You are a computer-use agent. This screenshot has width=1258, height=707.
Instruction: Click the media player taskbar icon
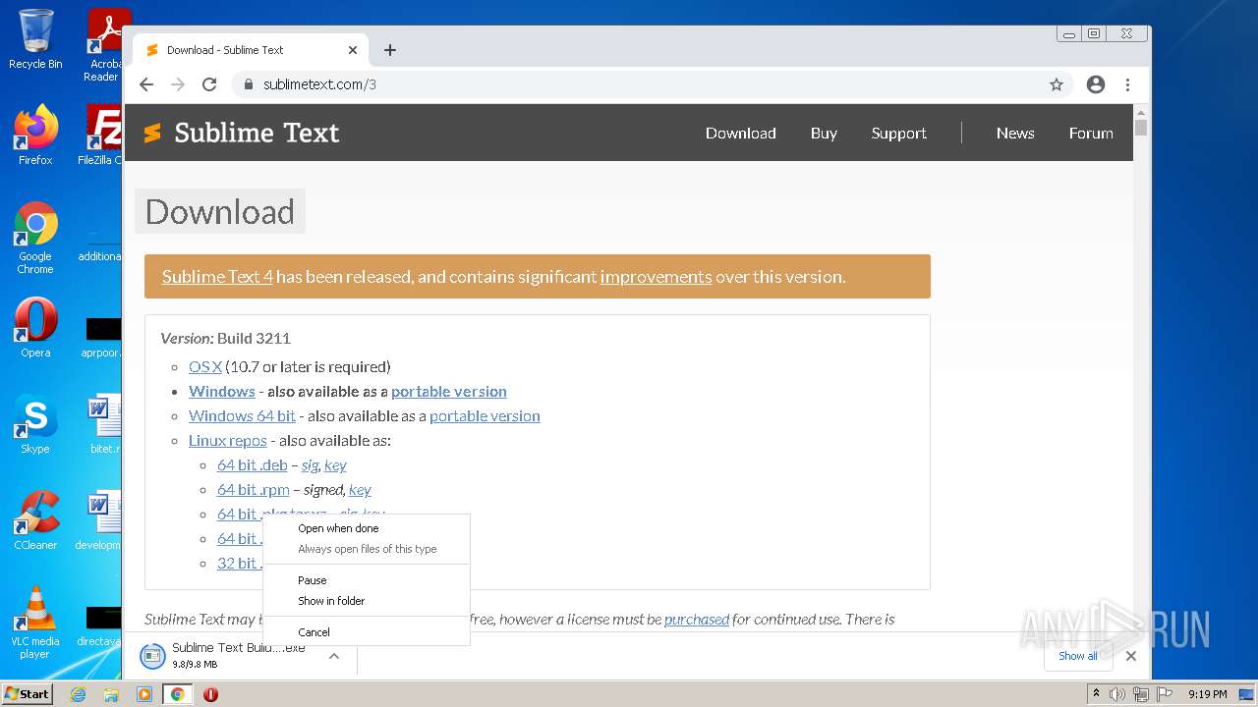[144, 694]
